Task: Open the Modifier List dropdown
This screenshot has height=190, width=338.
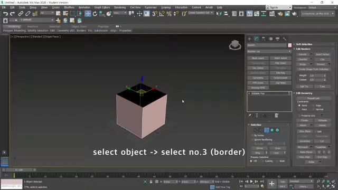Action: click(269, 52)
